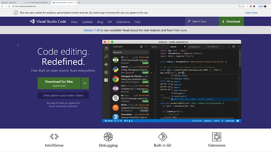Screen dimensions: 271x152
Task: Open the Docs nav item
Action: click(74, 22)
